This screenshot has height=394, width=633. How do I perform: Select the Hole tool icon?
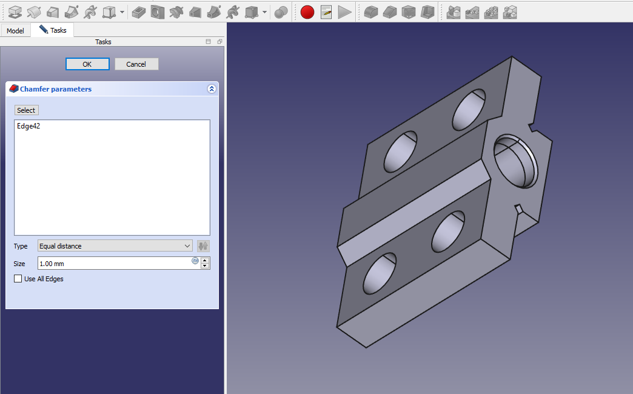pyautogui.click(x=157, y=12)
